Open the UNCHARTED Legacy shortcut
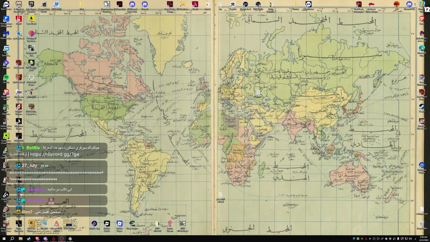This screenshot has width=430, height=242. [x=31, y=108]
